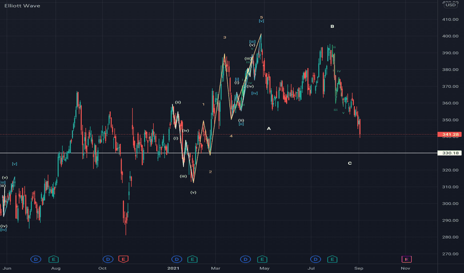
Task: Select the white wave label C
Action: click(350, 163)
